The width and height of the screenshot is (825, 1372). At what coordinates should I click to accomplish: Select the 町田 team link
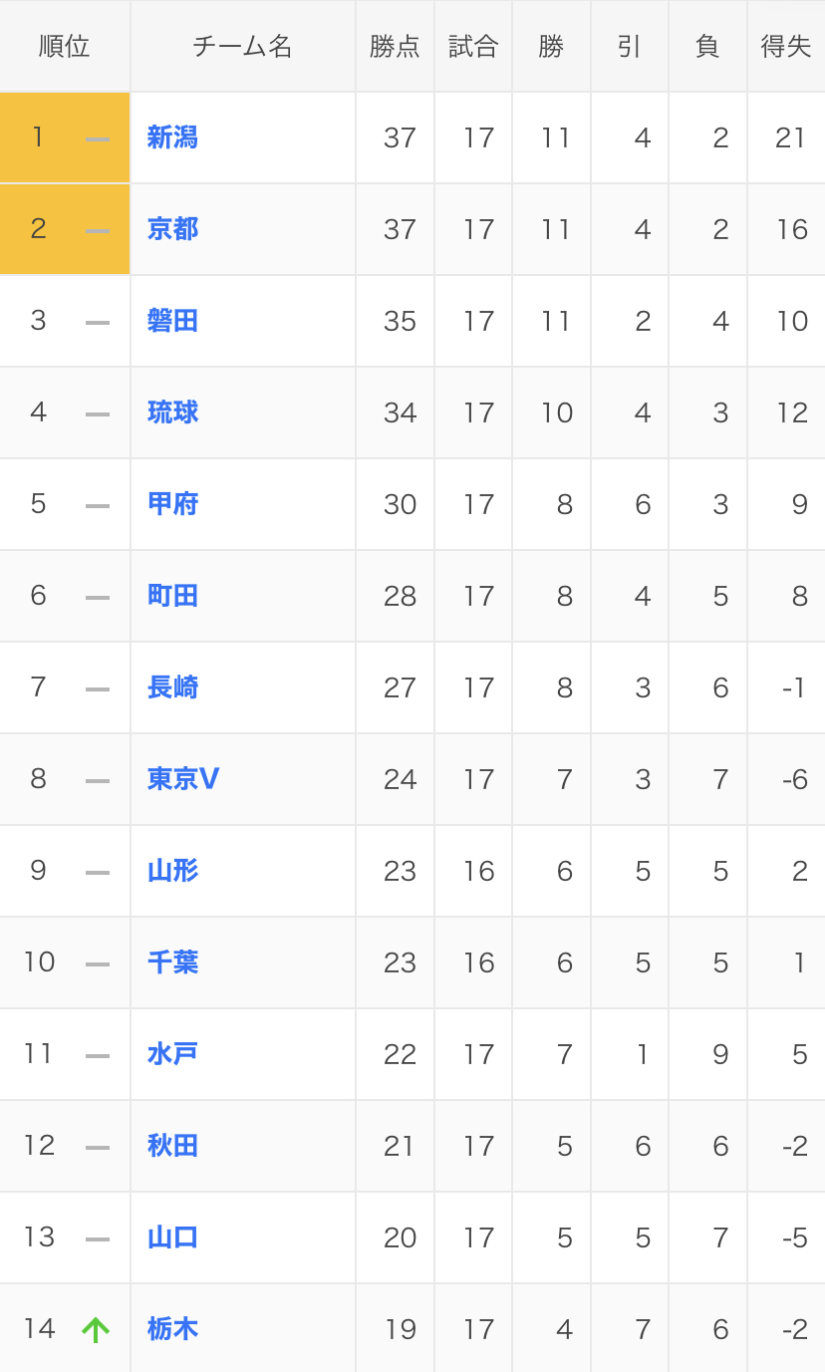(x=172, y=596)
